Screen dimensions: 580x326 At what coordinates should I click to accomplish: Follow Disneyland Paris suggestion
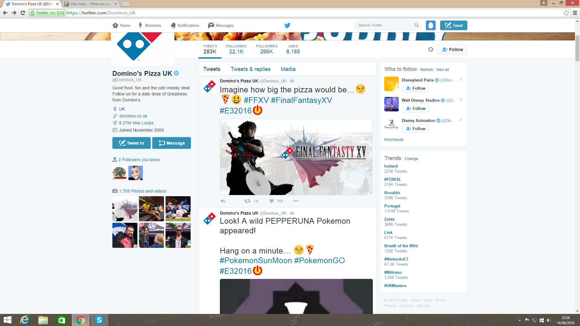point(415,88)
